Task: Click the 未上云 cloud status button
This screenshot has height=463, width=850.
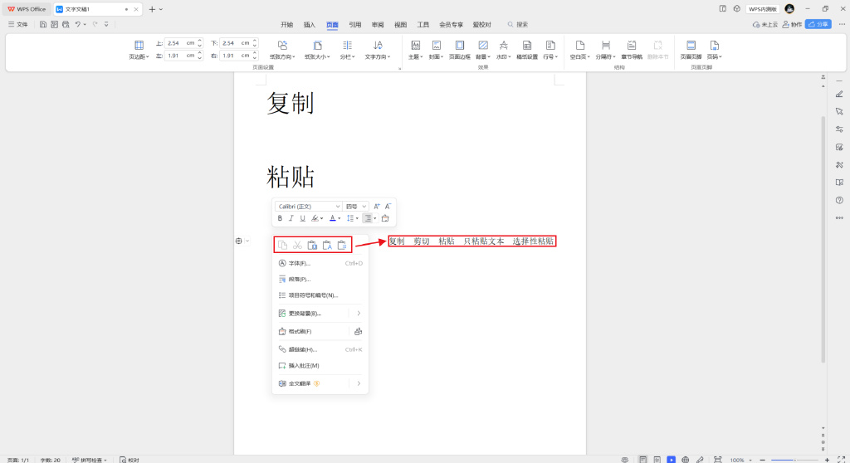Action: coord(765,24)
